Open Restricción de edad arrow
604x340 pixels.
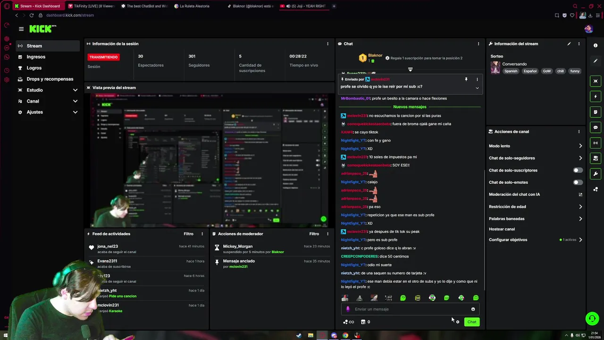tap(580, 207)
